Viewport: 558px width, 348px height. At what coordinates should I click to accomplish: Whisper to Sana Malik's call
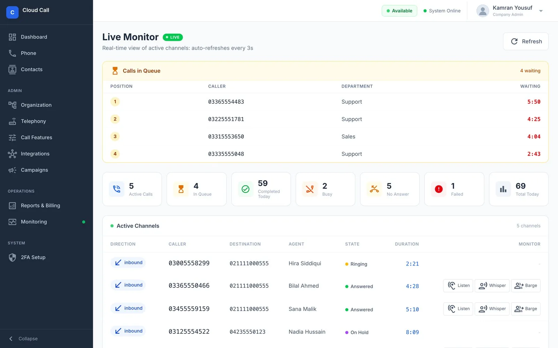coord(492,309)
